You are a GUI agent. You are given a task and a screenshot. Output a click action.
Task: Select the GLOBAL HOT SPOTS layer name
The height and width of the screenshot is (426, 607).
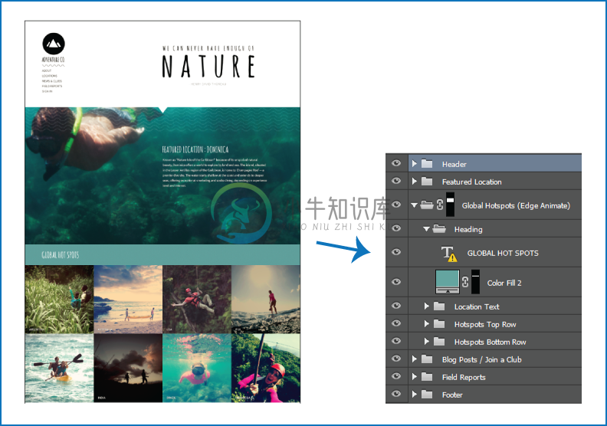pos(503,253)
